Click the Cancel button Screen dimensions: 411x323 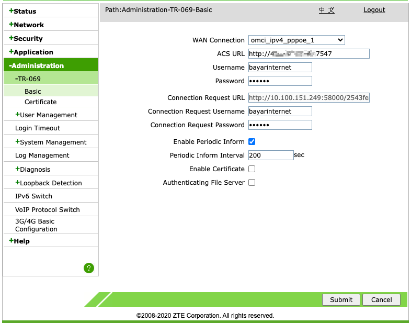(x=381, y=300)
